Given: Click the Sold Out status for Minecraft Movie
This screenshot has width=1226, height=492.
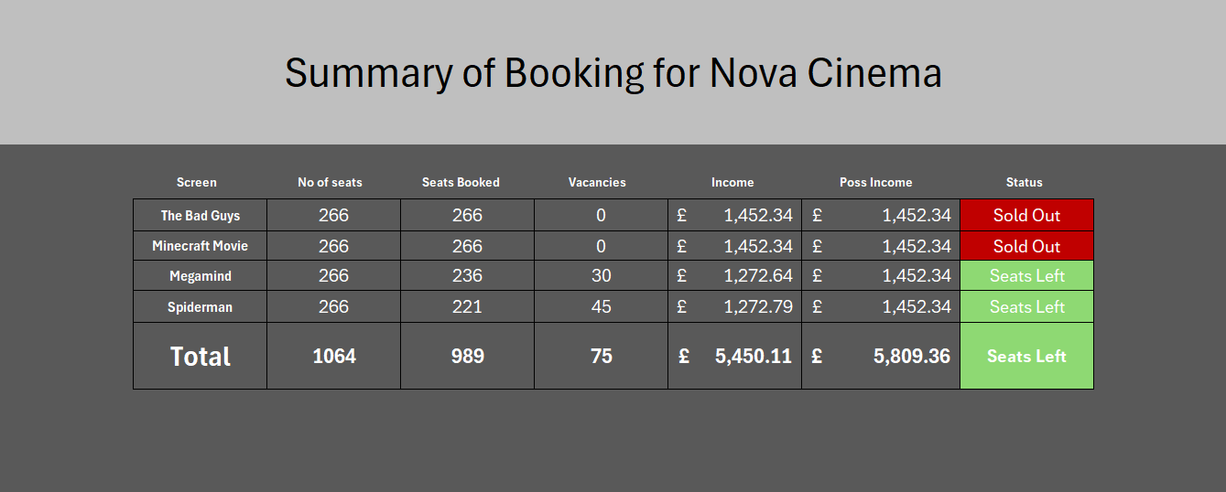Looking at the screenshot, I should [x=1026, y=246].
